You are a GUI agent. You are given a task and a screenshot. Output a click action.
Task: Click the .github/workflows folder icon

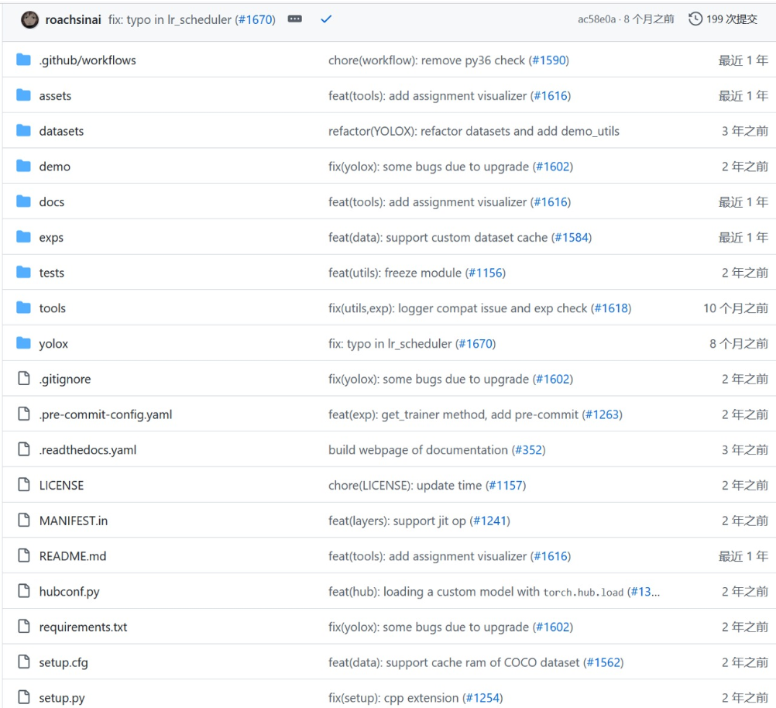click(24, 60)
